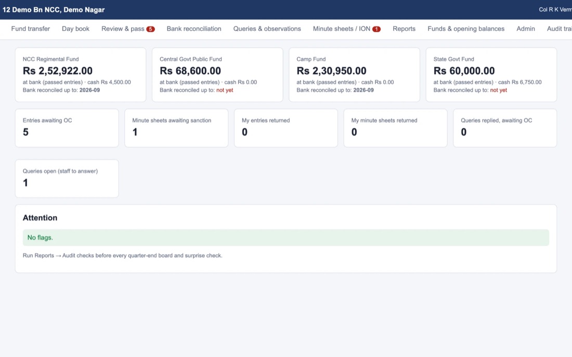Open Queries open (staff to answer) card
Image resolution: width=572 pixels, height=357 pixels.
click(x=67, y=179)
